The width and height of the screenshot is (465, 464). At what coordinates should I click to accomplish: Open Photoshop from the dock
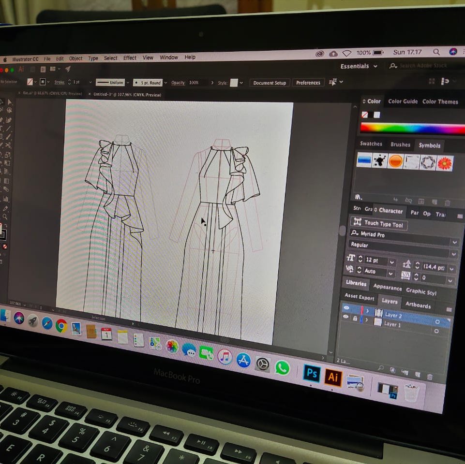311,373
